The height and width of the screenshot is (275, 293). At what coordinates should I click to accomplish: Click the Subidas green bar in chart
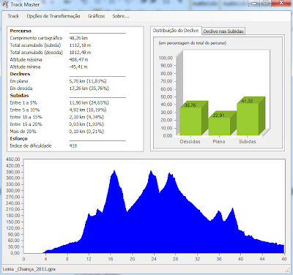[248, 119]
